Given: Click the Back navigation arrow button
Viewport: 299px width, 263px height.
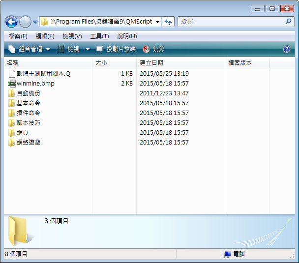Looking at the screenshot, I should point(12,22).
